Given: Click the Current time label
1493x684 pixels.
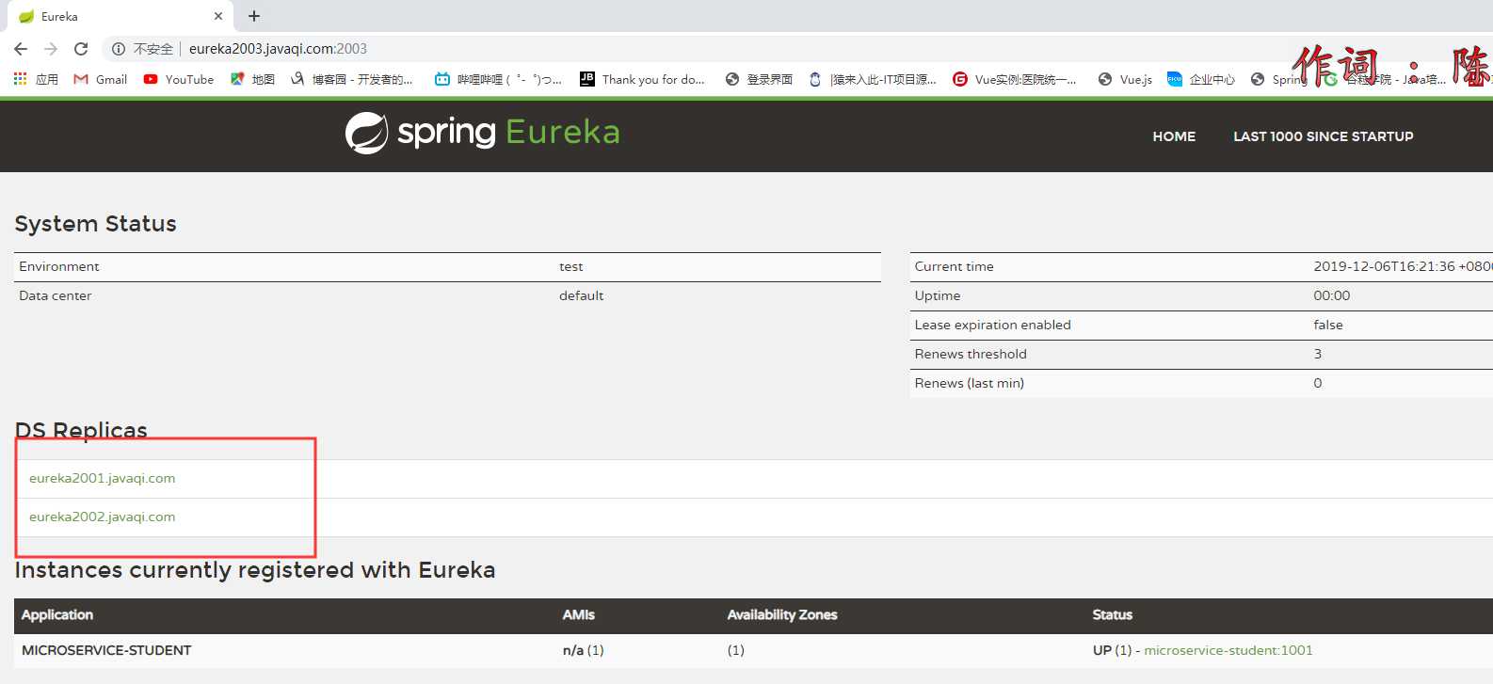Looking at the screenshot, I should pos(955,266).
